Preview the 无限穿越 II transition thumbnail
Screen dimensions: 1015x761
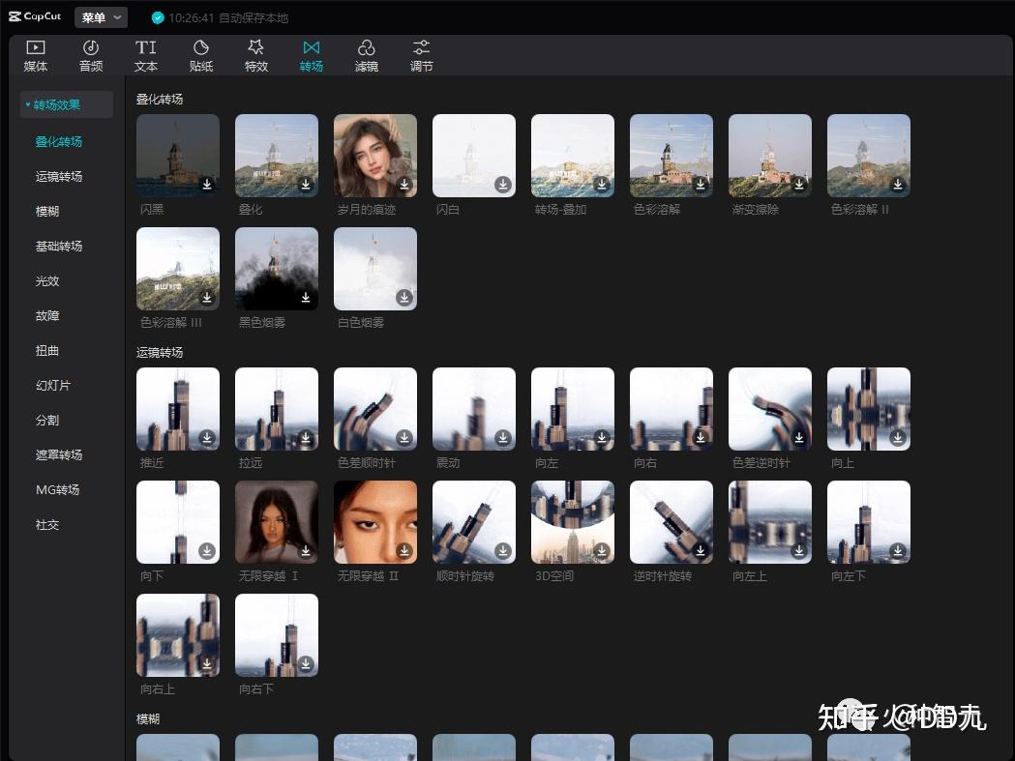[x=375, y=522]
